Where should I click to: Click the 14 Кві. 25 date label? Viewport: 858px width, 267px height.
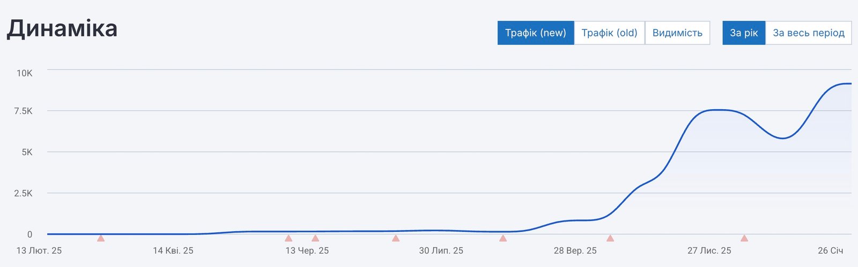[x=173, y=250]
